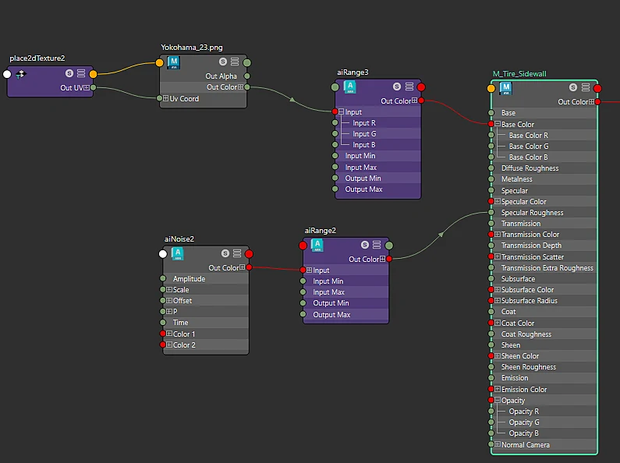
Task: Click the Arnold icon on aiRange2 node
Action: point(317,246)
